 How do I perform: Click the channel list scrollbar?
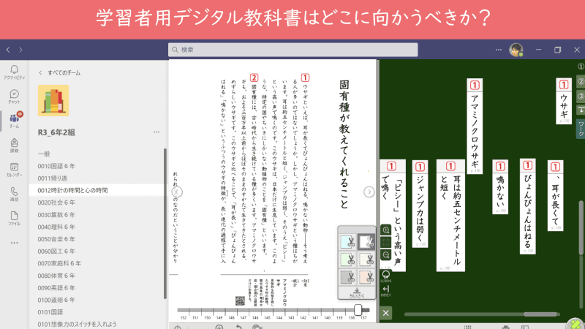coord(165,224)
